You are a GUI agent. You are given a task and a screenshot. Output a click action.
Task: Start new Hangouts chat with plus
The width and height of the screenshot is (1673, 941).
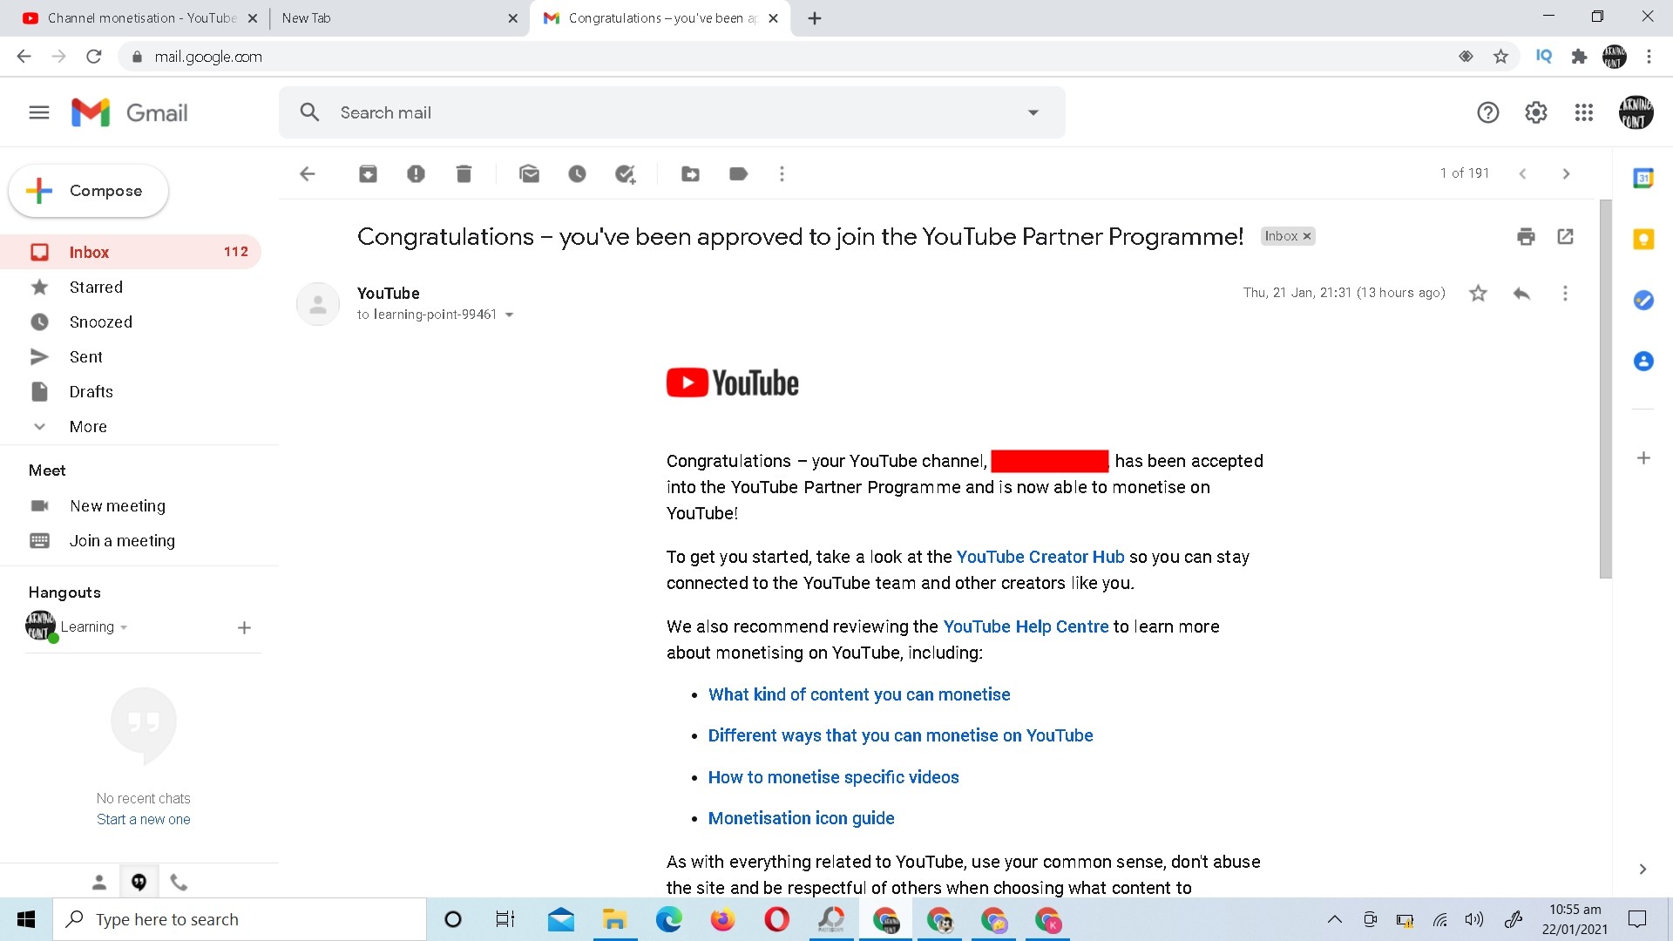244,627
